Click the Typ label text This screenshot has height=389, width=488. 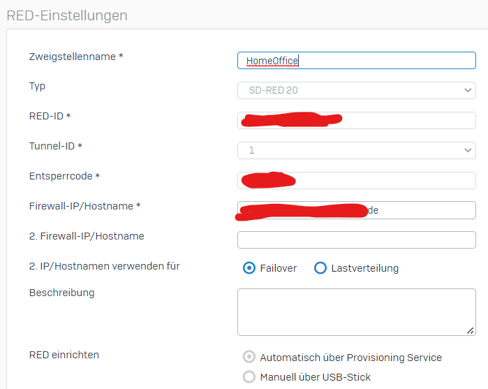(x=37, y=87)
